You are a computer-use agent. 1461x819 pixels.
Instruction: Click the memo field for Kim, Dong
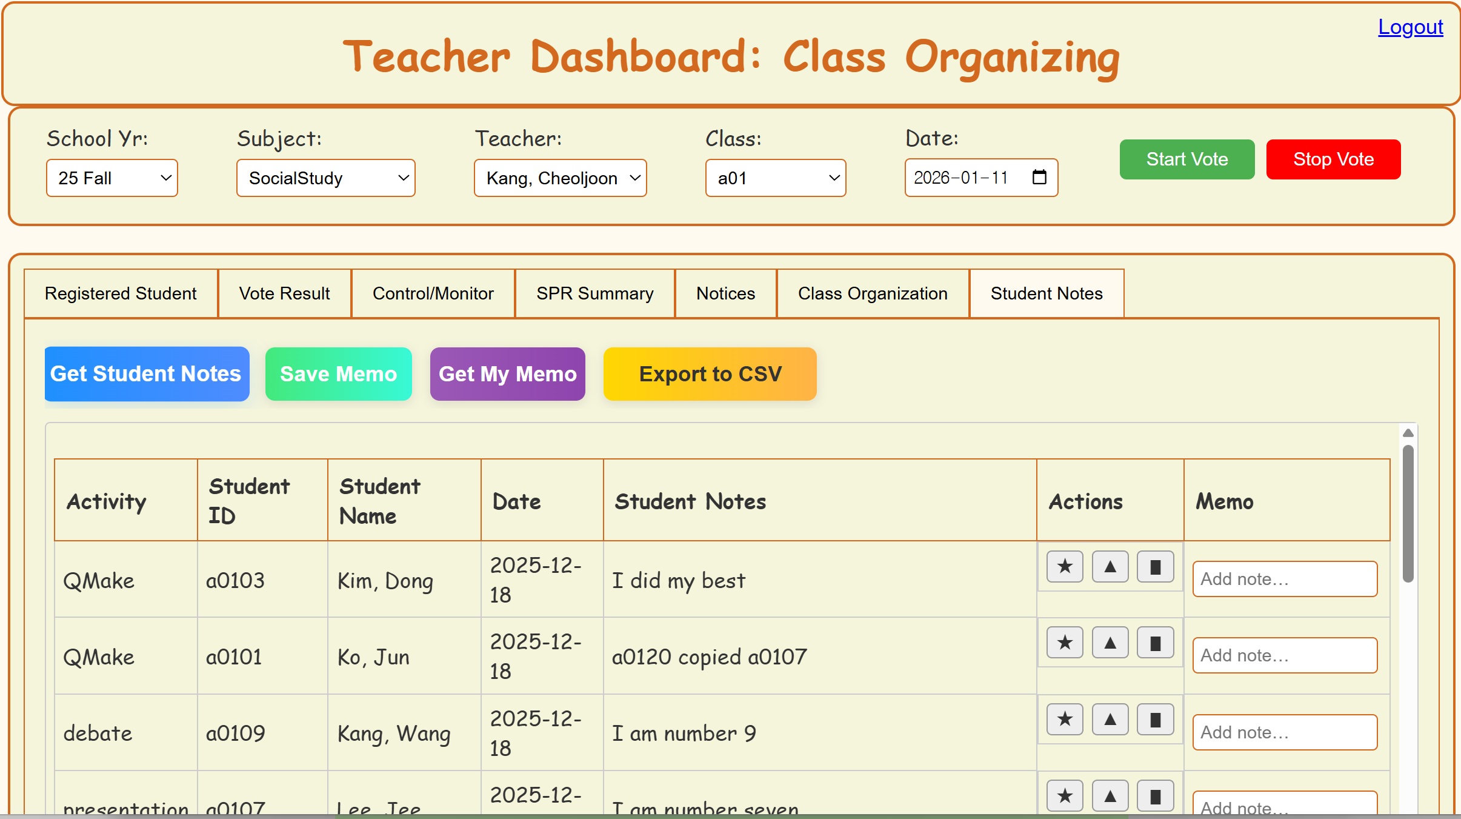click(1285, 579)
